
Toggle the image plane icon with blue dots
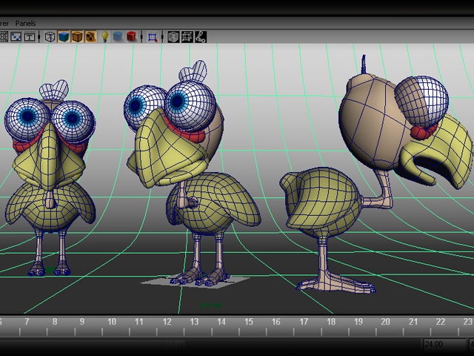(16, 37)
